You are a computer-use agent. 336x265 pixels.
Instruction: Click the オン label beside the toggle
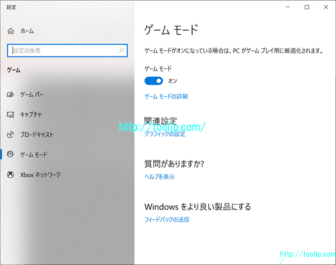point(172,81)
